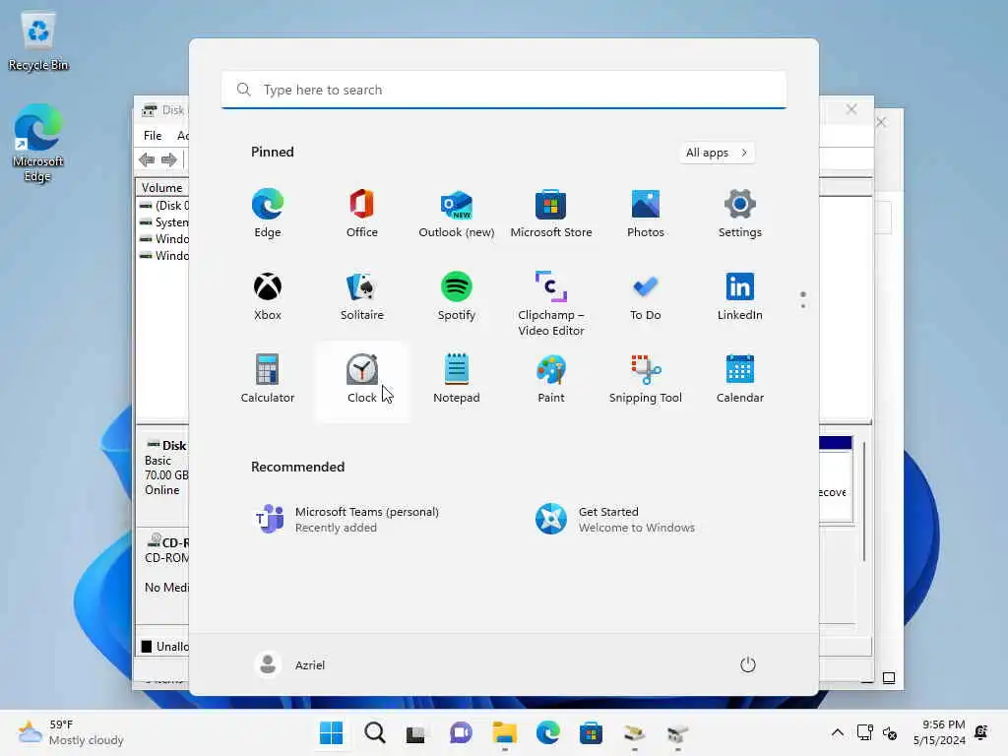The height and width of the screenshot is (756, 1008).
Task: Select the (Disk 0 volume row
Action: [164, 206]
